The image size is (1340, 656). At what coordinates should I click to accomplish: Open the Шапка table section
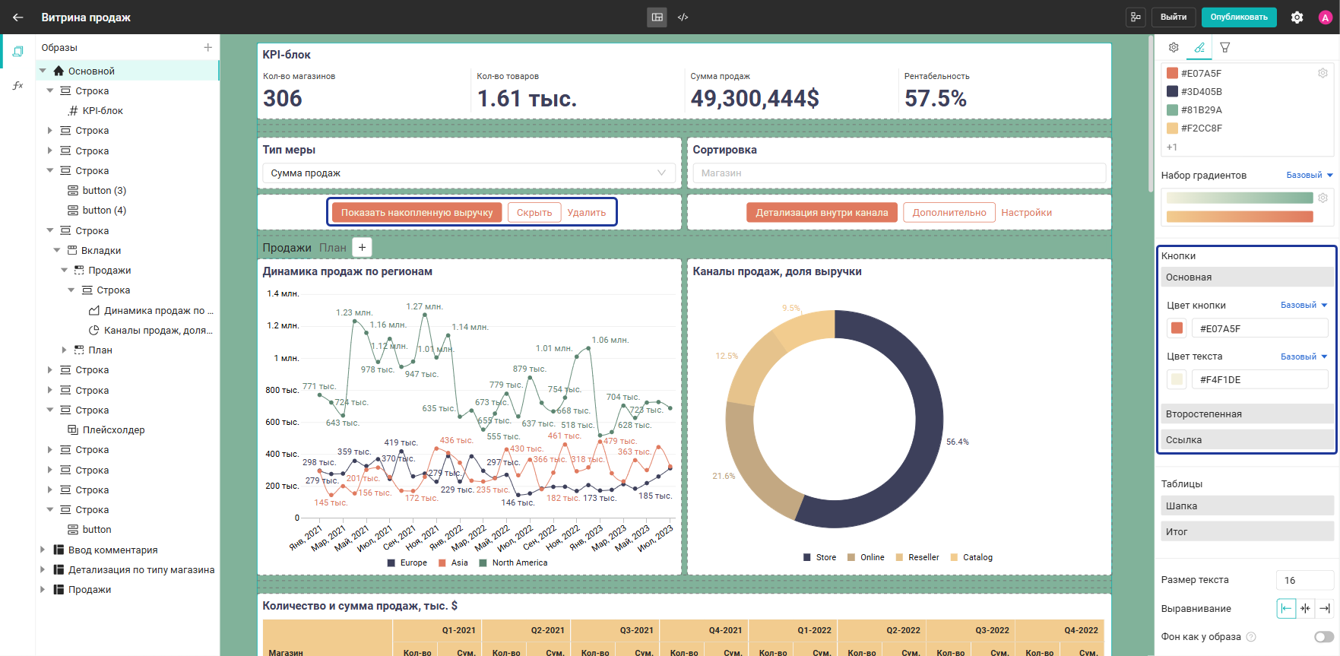(1247, 506)
